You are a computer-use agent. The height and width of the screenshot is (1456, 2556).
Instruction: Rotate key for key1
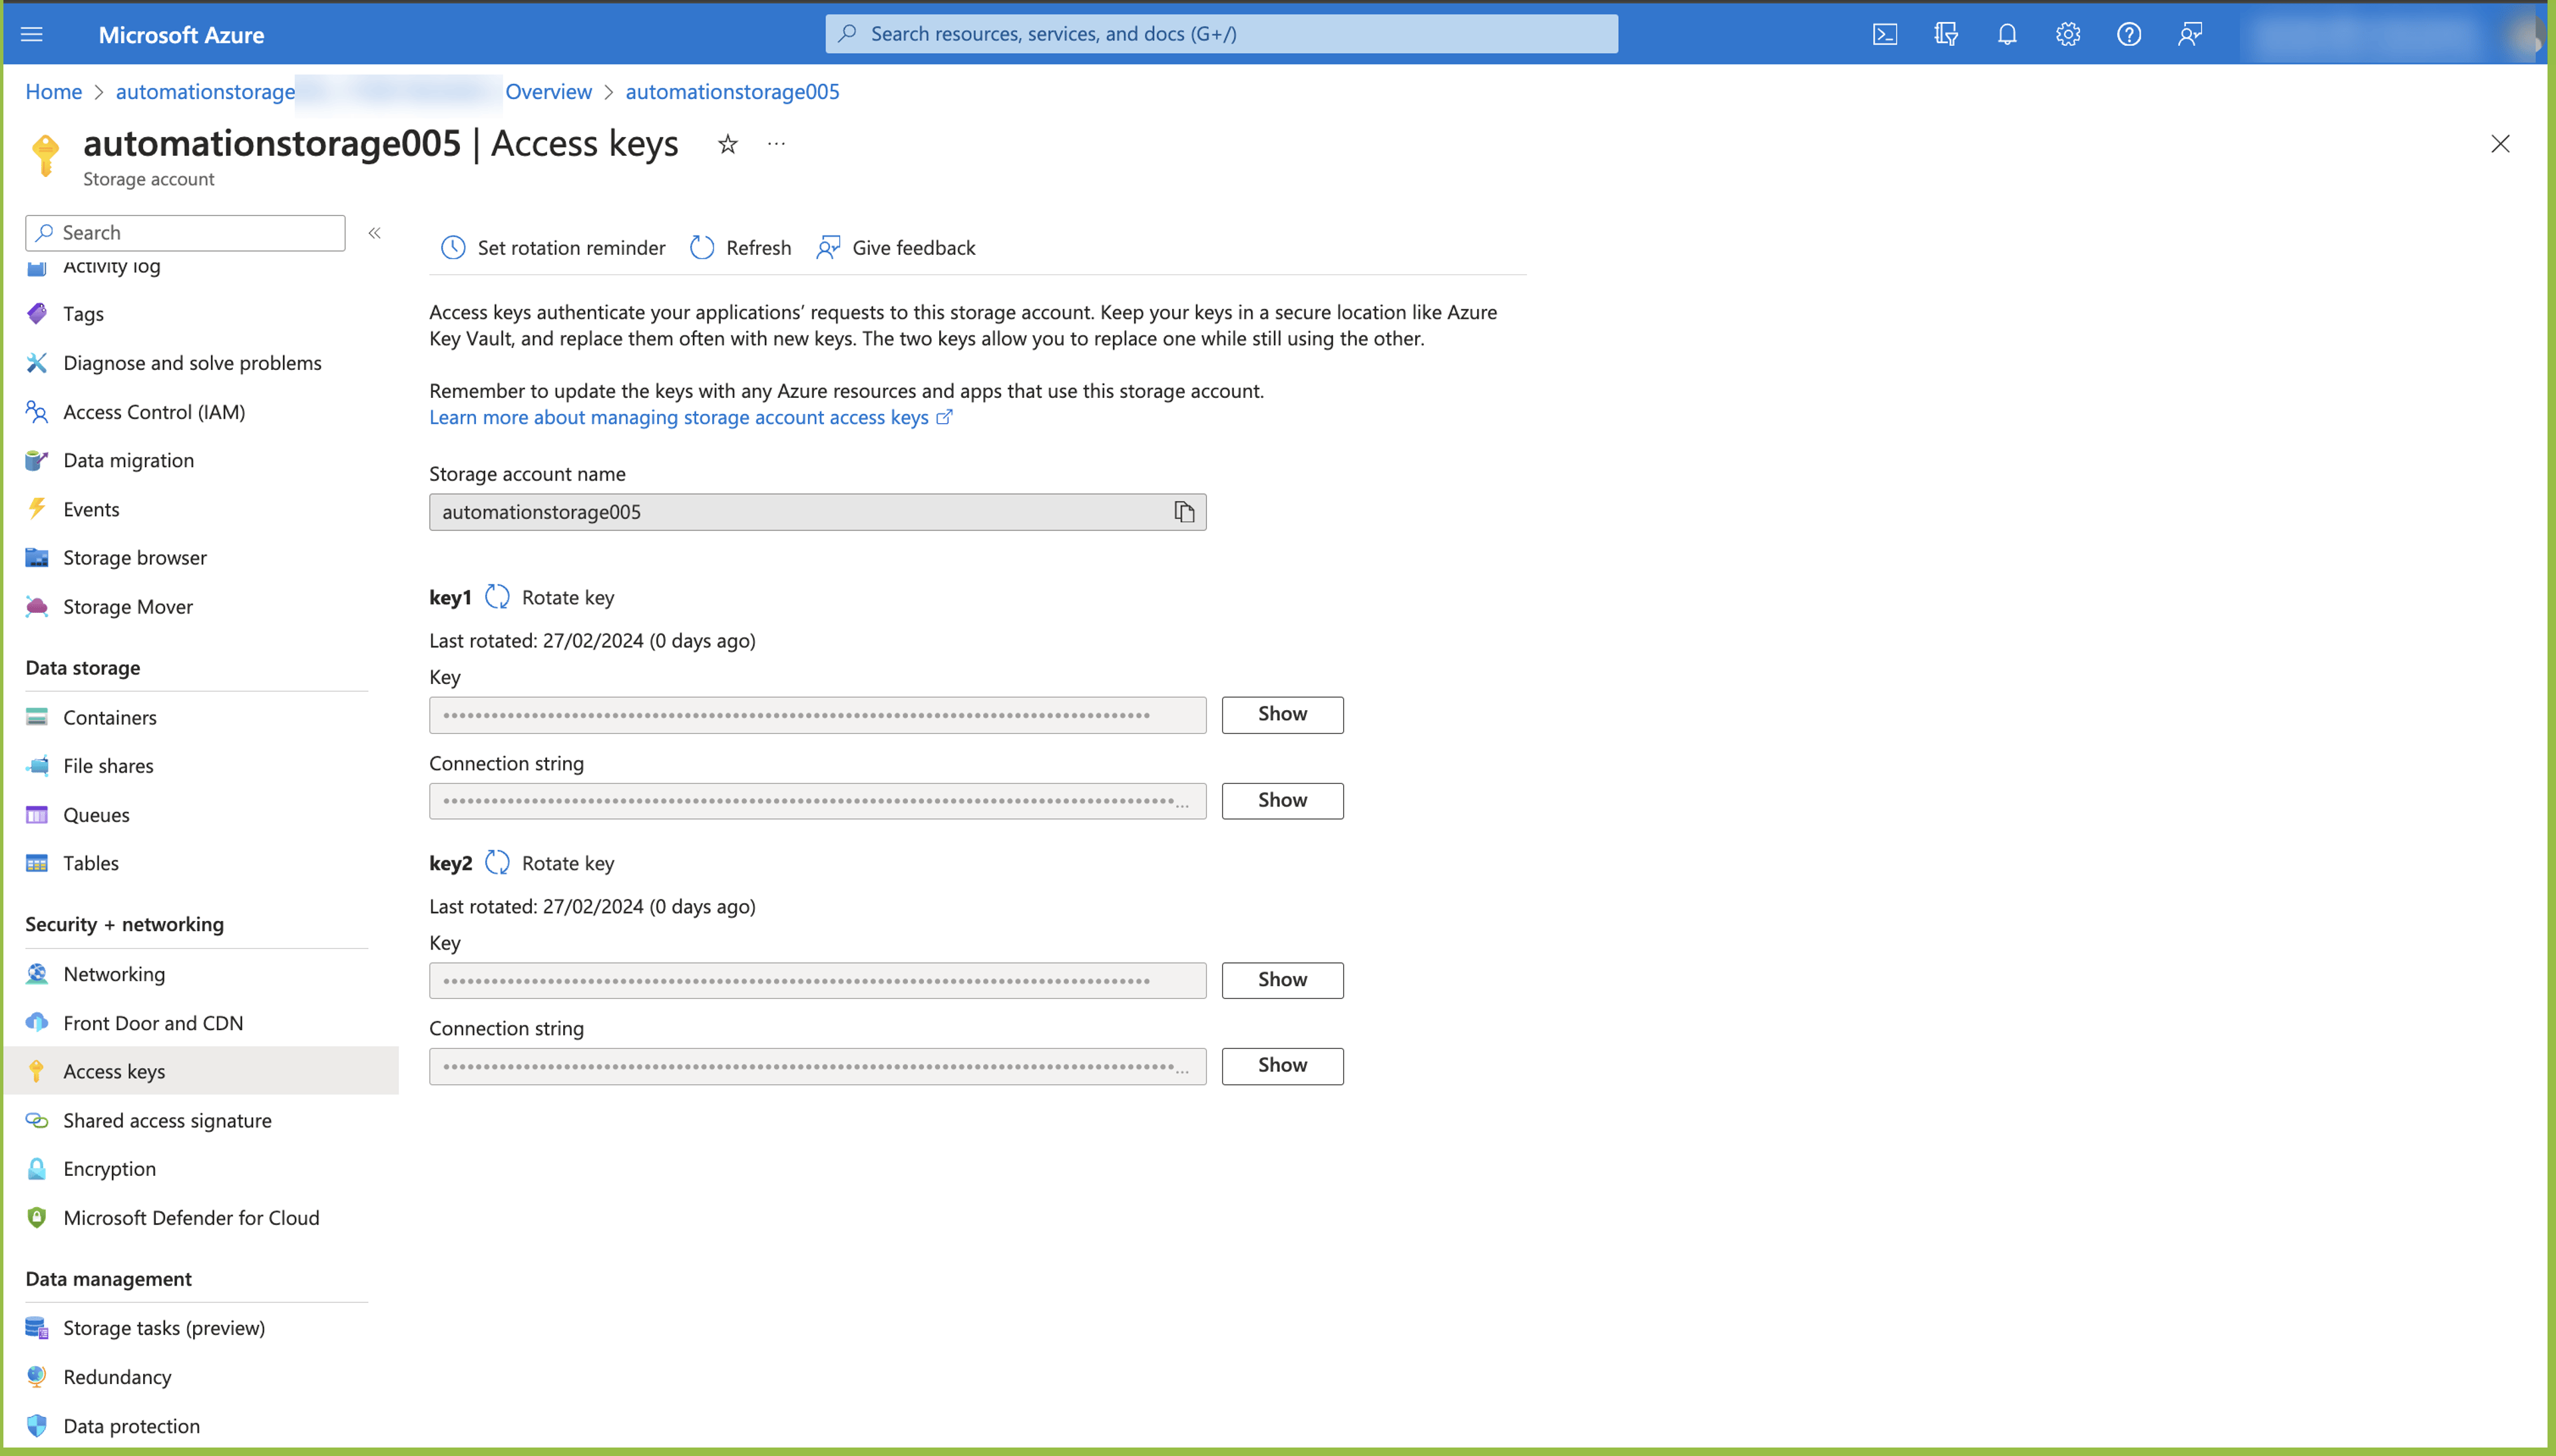click(550, 597)
